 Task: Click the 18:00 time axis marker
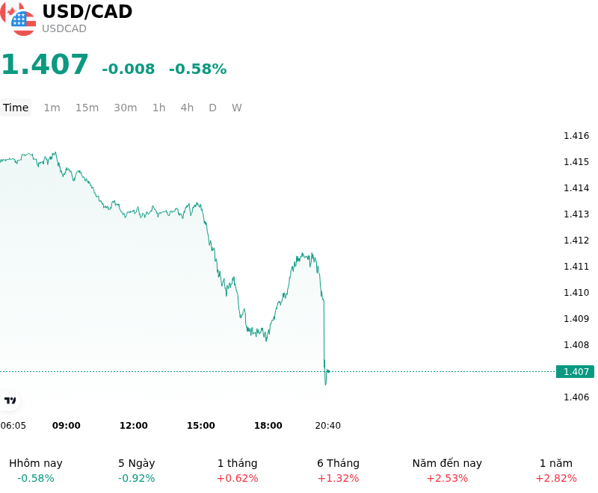point(268,426)
